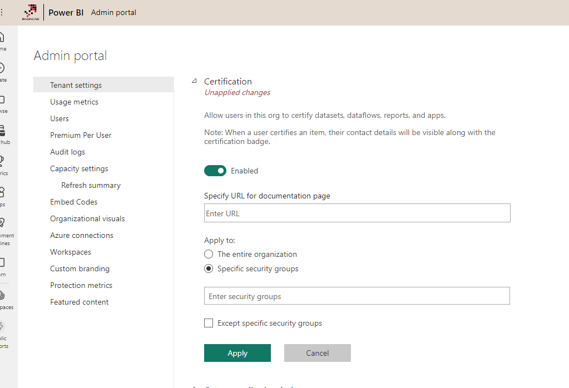Open Capacity settings in admin menu
Image resolution: width=569 pixels, height=388 pixels.
click(x=79, y=168)
